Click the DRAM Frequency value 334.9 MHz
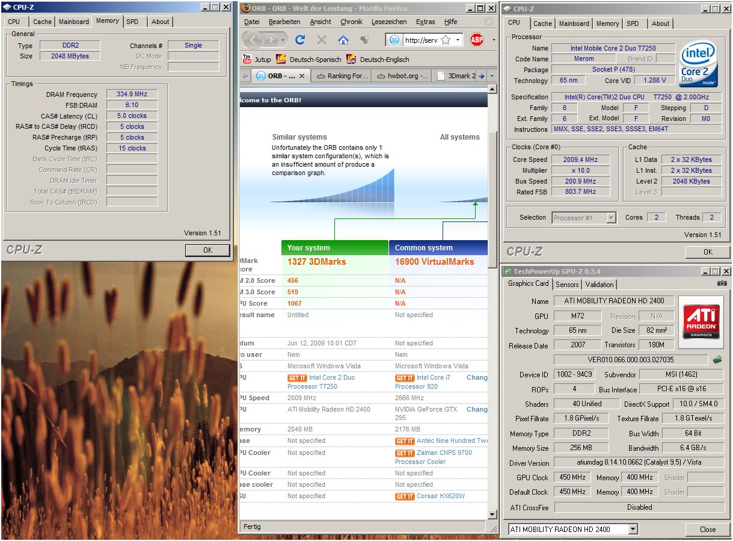The height and width of the screenshot is (541, 733). click(132, 94)
